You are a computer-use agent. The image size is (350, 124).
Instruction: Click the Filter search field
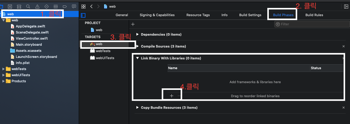click(x=312, y=24)
